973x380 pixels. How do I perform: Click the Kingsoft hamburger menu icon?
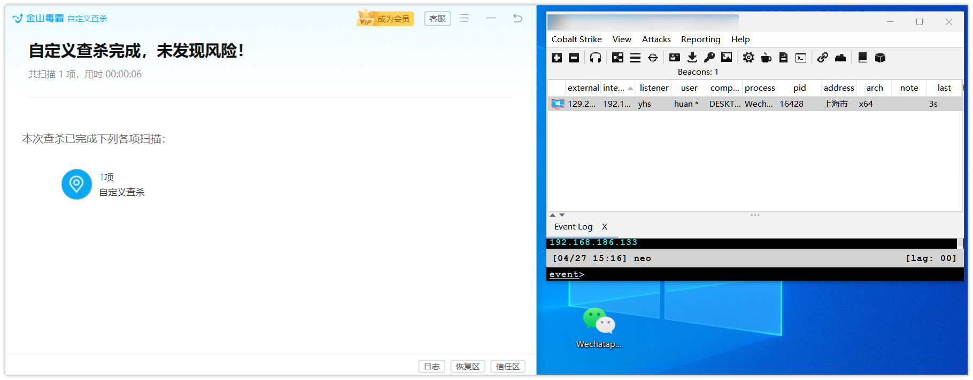click(x=464, y=18)
